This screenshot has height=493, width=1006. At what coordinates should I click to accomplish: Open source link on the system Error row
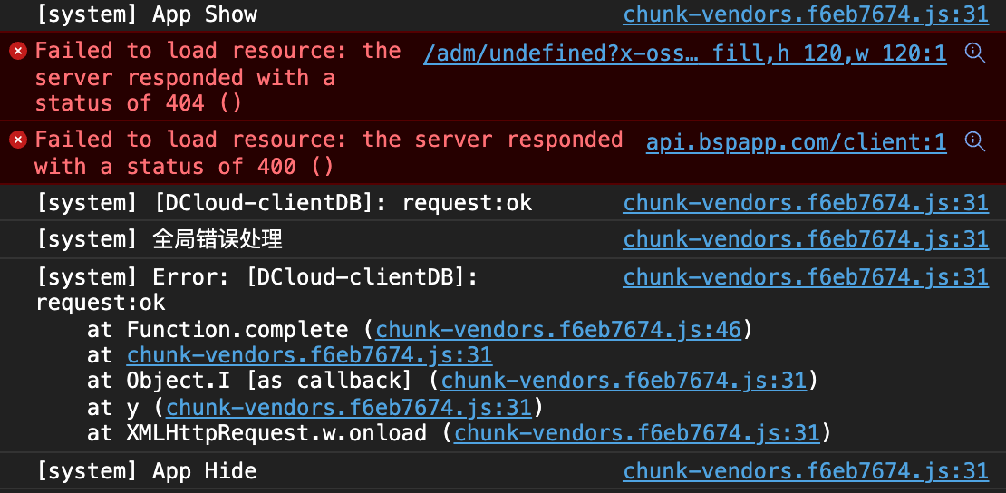[805, 277]
